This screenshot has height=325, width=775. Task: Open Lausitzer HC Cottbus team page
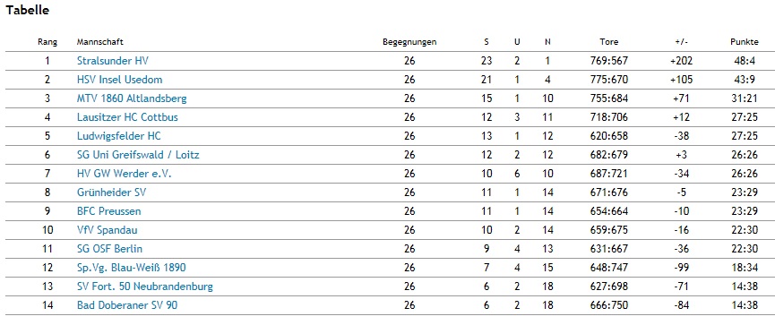click(127, 117)
